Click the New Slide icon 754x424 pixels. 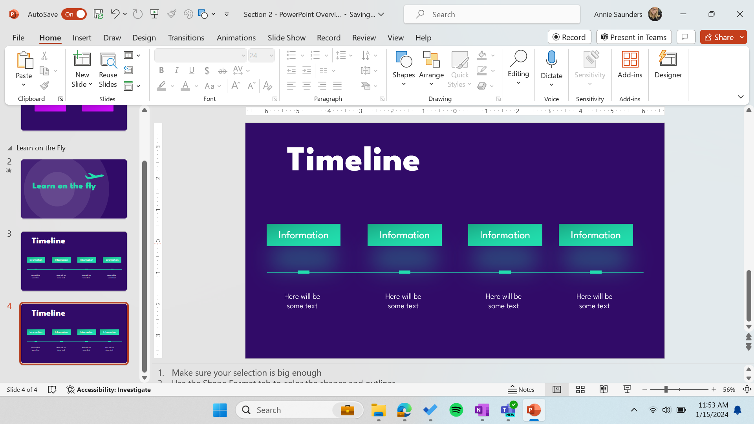coord(82,59)
